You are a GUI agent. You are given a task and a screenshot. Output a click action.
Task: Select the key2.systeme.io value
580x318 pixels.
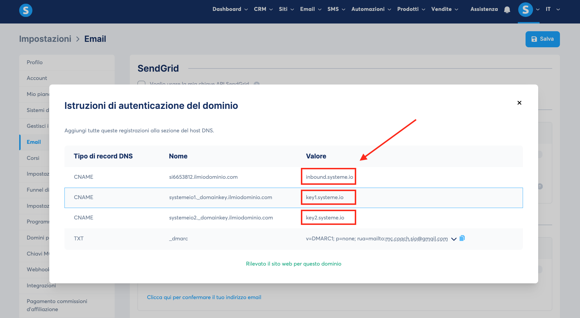click(325, 218)
